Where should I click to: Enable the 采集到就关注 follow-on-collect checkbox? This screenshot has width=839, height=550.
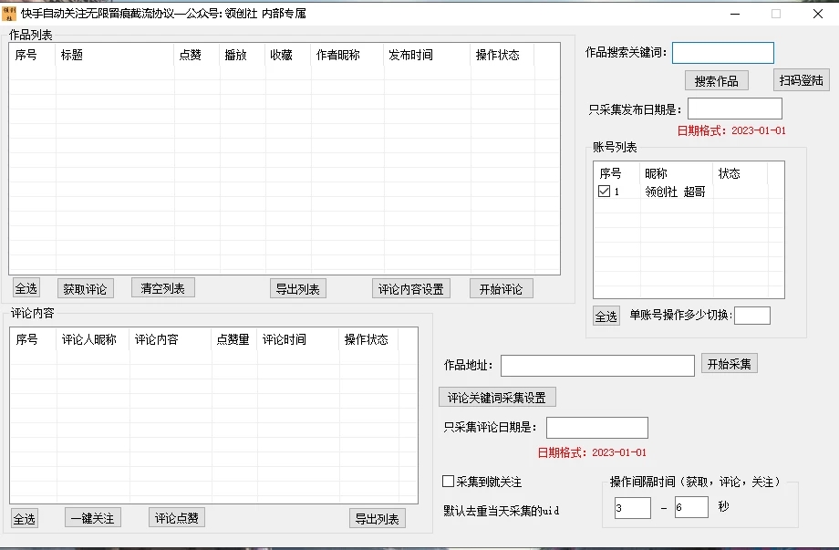(448, 481)
